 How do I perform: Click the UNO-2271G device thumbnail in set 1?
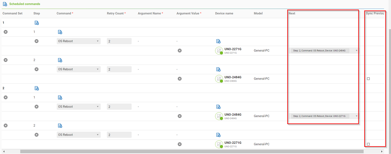[x=219, y=51]
